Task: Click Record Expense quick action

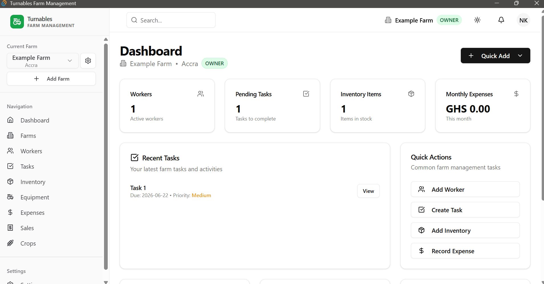Action: [x=465, y=251]
